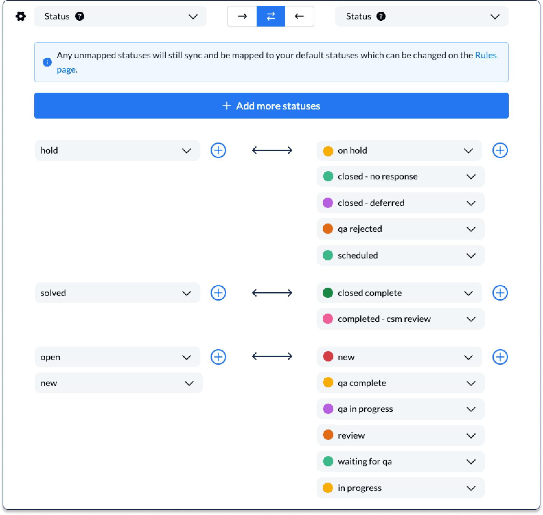Open the qa rejected status dropdown
Screen dimensions: 543x515
471,229
